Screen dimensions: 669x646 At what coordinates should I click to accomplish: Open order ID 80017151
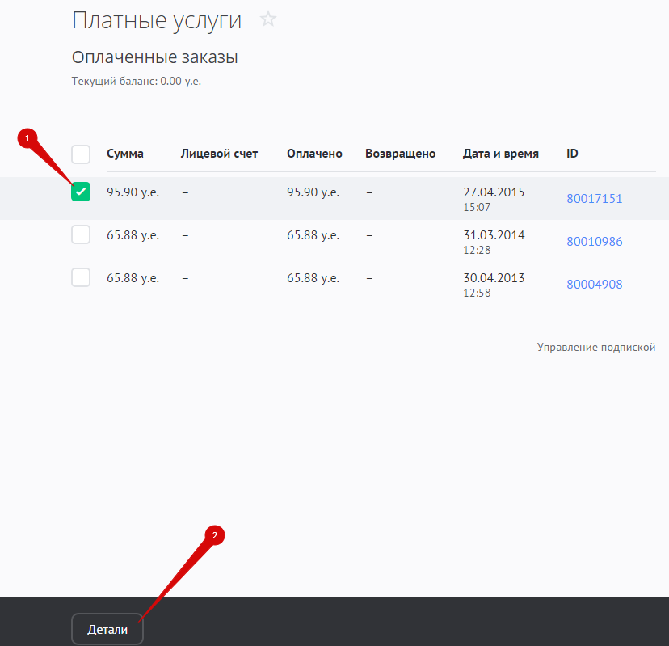pos(594,199)
